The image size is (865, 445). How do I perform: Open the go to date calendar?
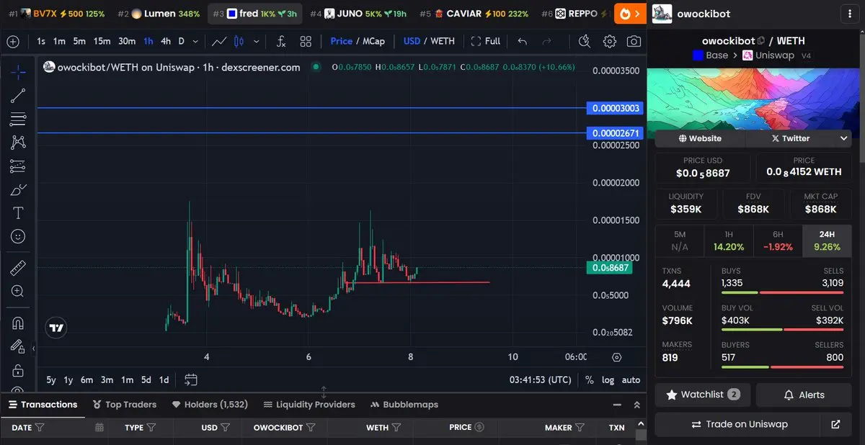(x=191, y=379)
